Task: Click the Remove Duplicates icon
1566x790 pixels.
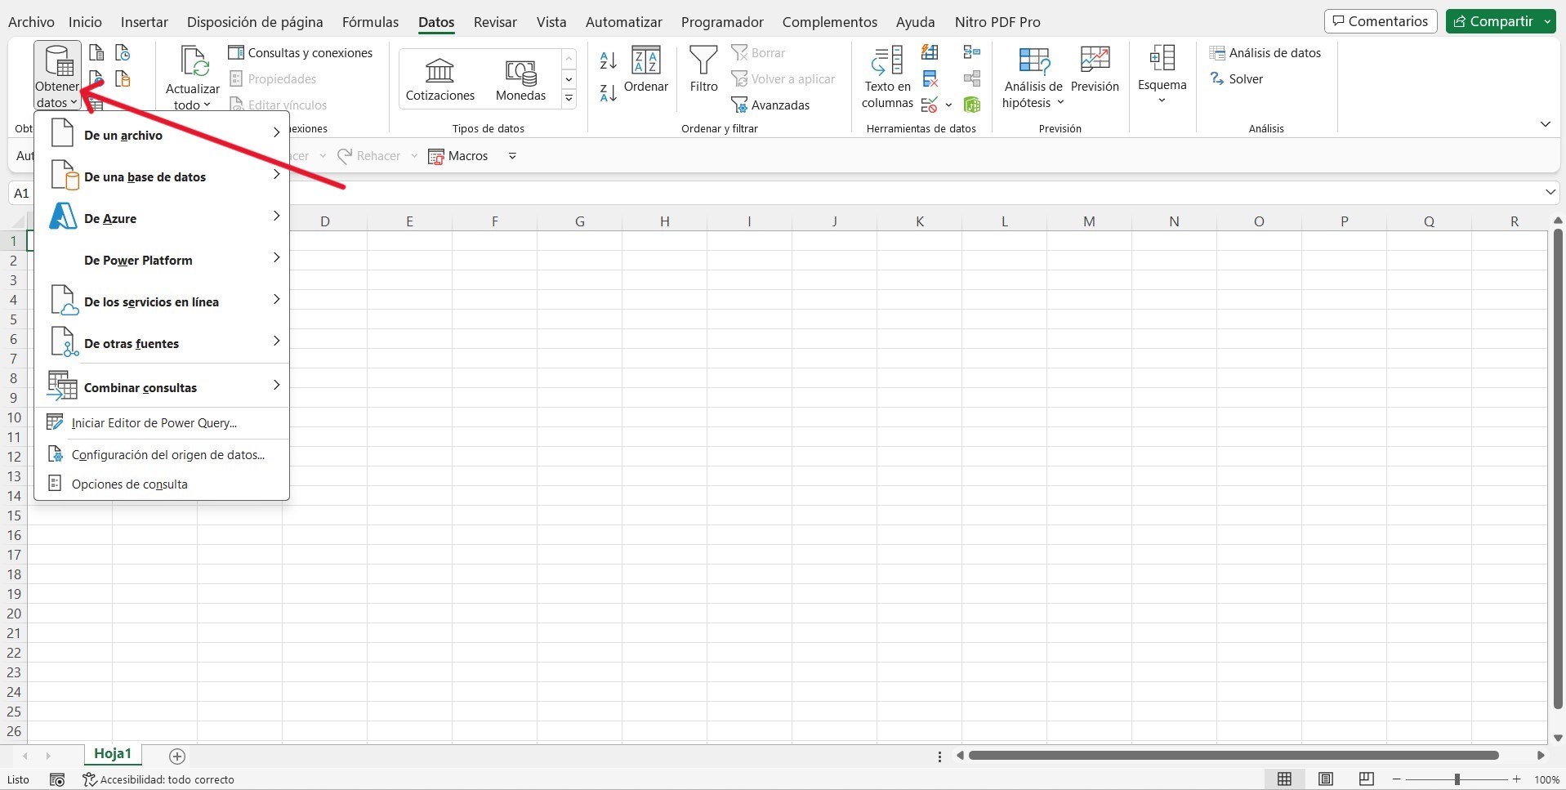Action: click(x=930, y=79)
